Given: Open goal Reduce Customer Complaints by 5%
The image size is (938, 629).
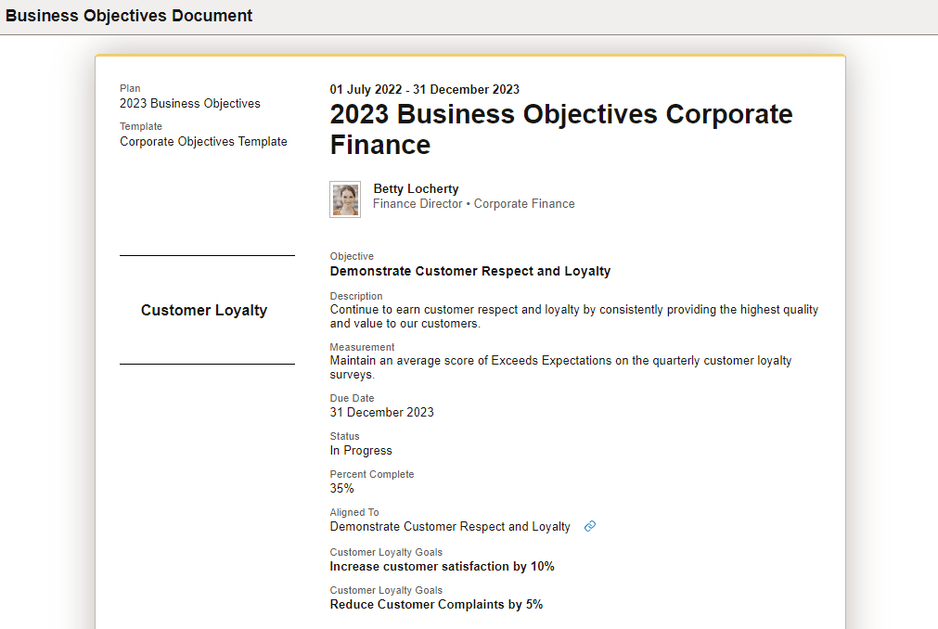Looking at the screenshot, I should point(436,604).
